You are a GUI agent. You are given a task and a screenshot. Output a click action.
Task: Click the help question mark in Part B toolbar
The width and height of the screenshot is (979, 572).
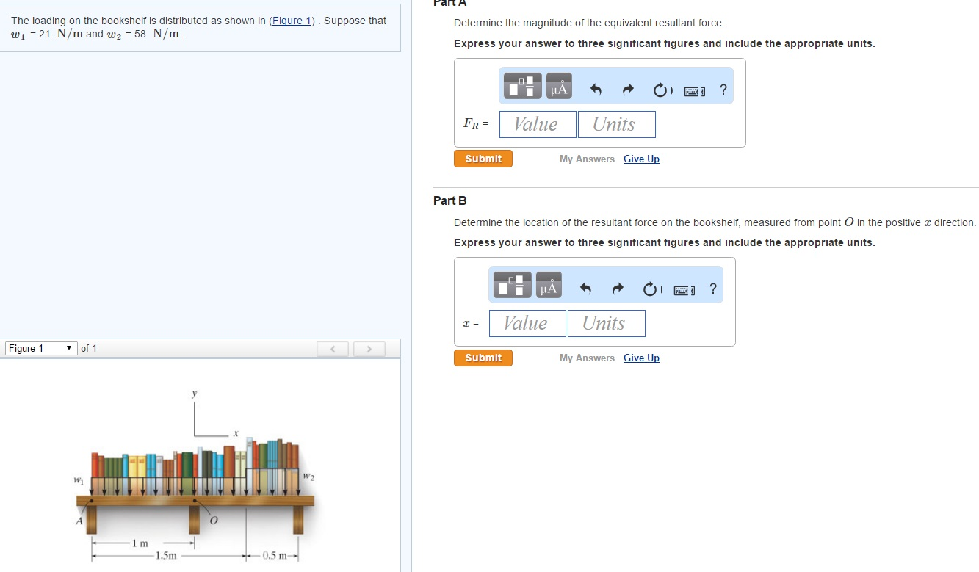(712, 288)
